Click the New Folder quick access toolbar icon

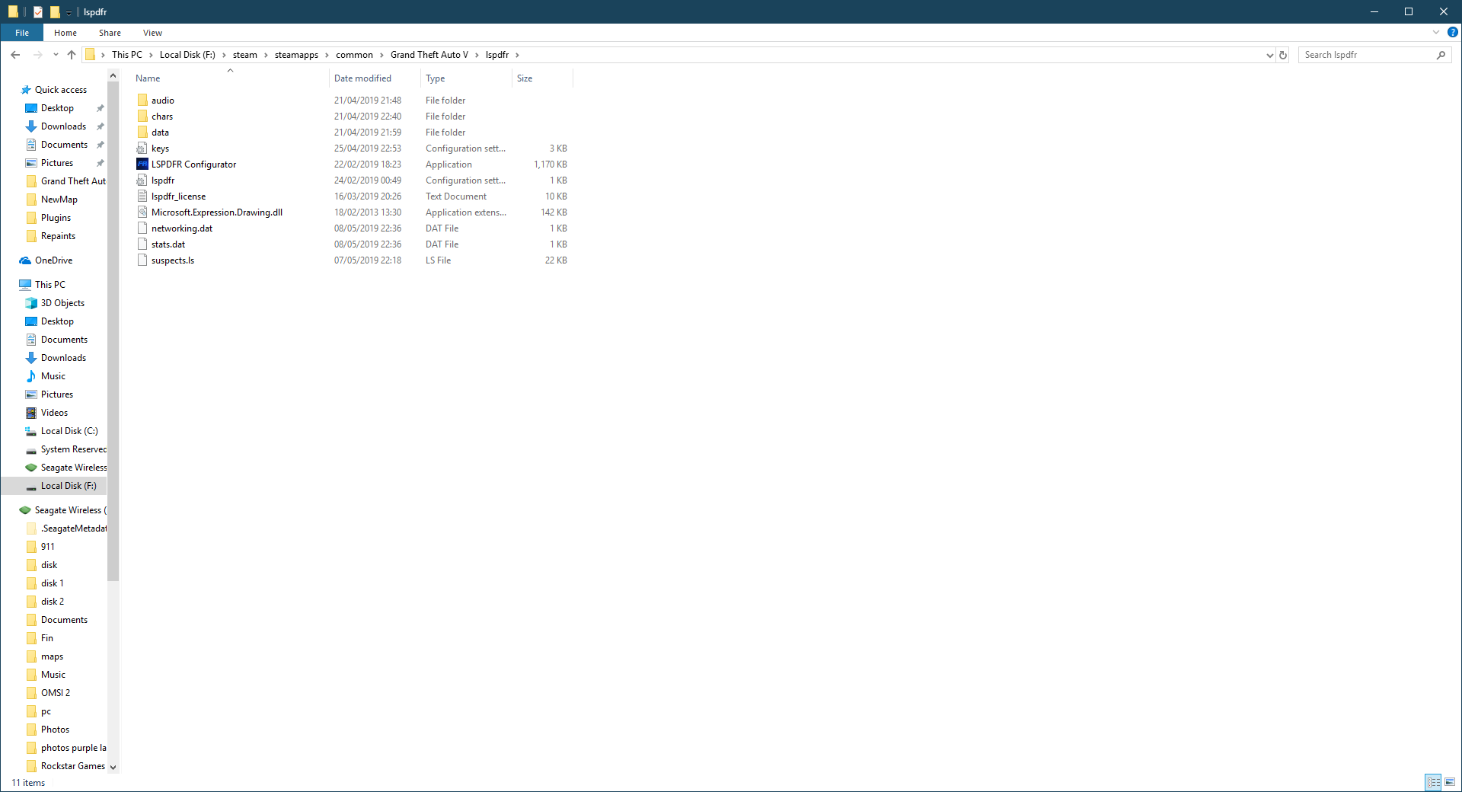(x=55, y=11)
